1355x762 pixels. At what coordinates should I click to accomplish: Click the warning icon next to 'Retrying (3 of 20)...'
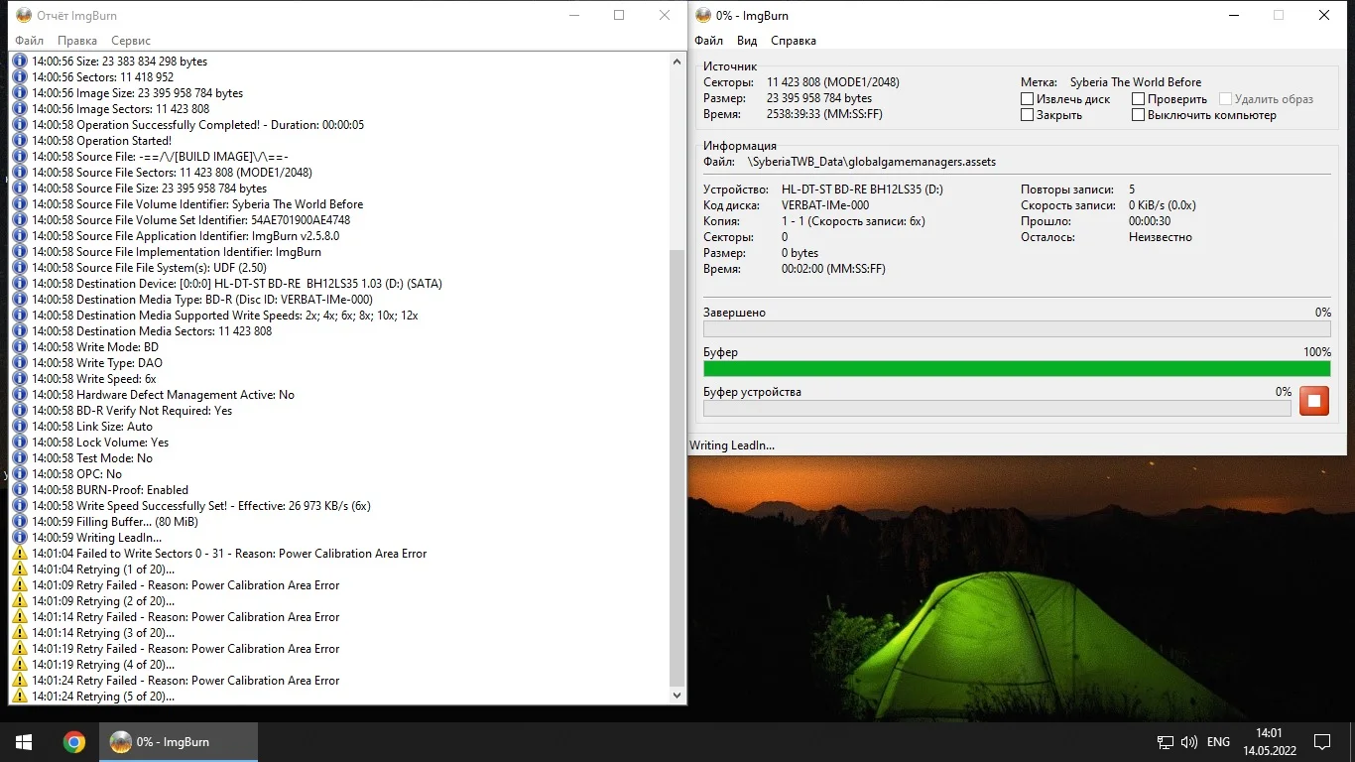[20, 633]
